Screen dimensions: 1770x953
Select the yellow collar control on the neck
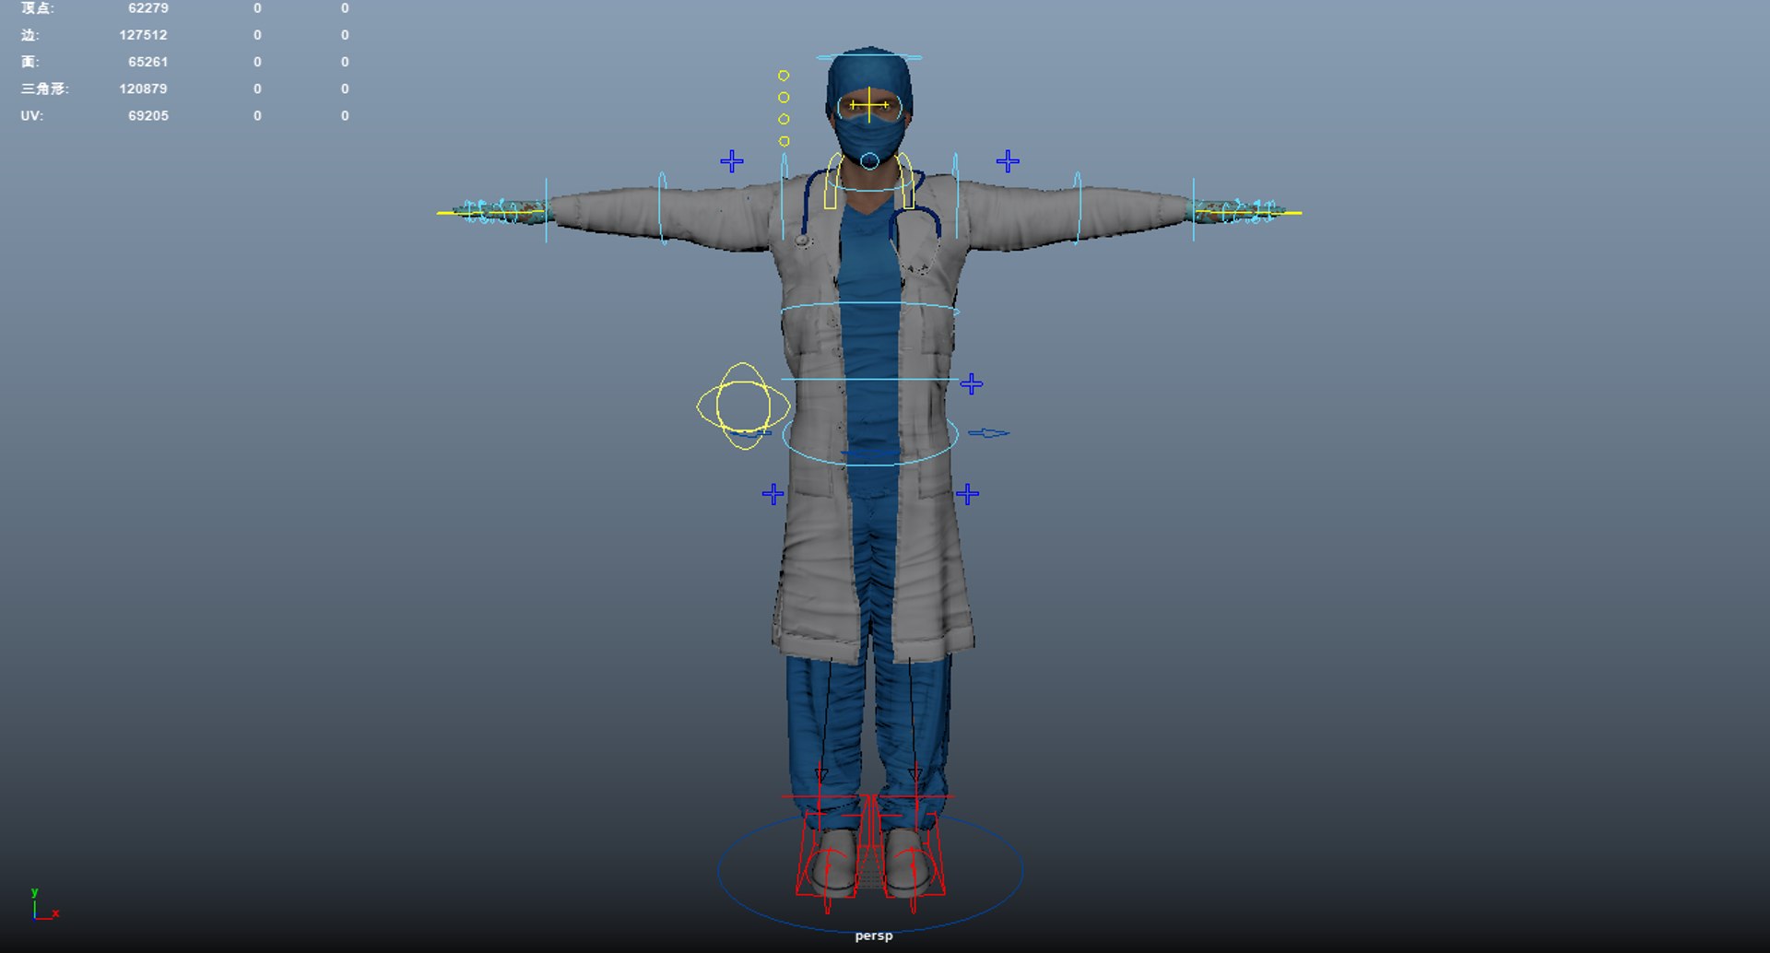[869, 181]
